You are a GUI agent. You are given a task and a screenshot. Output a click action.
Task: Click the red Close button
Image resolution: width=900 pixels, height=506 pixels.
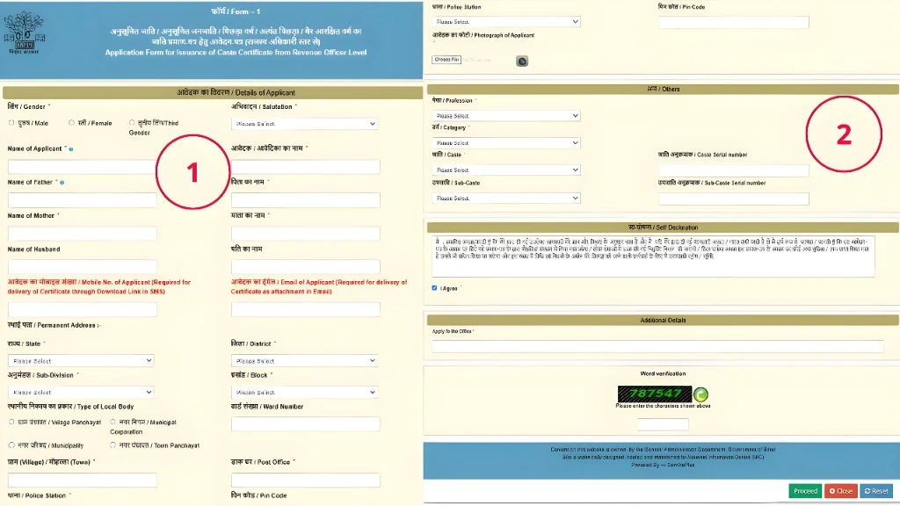pos(840,491)
